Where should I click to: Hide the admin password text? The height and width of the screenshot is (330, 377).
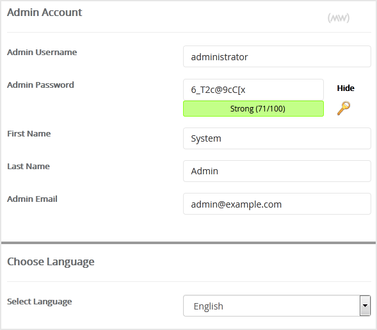coord(346,88)
